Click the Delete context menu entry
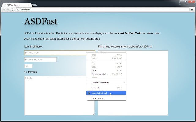Image resolution: width=196 pixels, height=122 pixels. tap(106, 77)
